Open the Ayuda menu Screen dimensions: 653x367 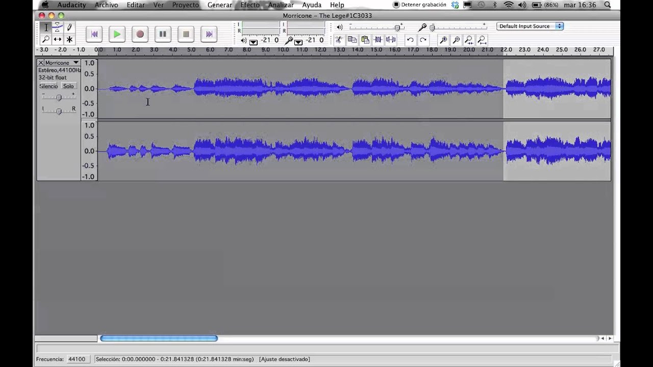(x=312, y=5)
